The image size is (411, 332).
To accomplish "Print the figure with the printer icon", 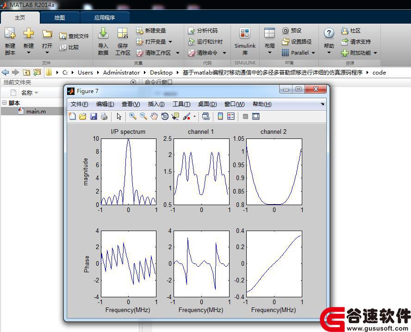I will 104,116.
